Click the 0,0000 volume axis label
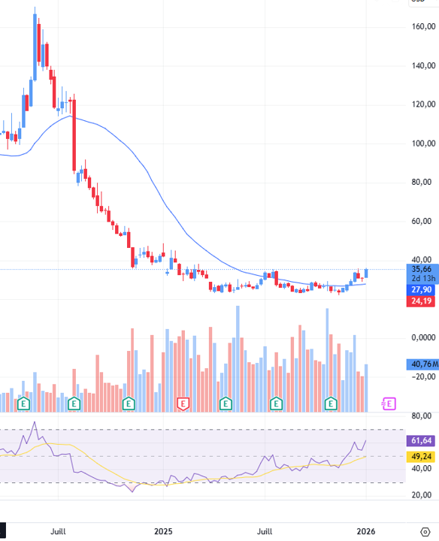 (423, 337)
